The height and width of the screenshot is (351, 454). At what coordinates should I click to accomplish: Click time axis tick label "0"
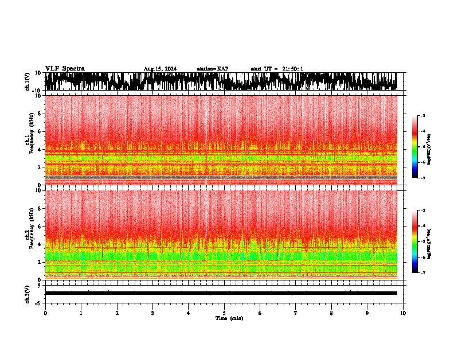click(45, 313)
